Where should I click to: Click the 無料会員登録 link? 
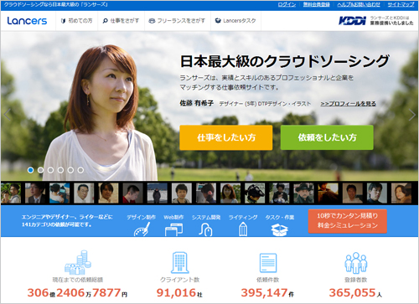(x=317, y=4)
